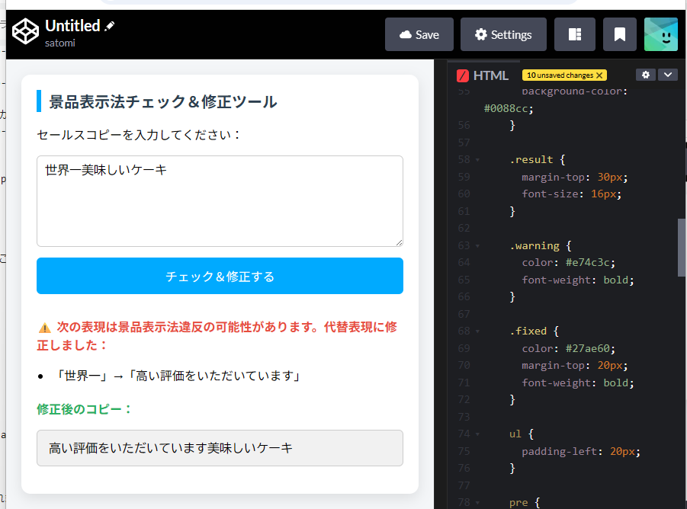Viewport: 687px width, 509px height.
Task: Click the code editor vertical scrollbar
Action: [682, 248]
